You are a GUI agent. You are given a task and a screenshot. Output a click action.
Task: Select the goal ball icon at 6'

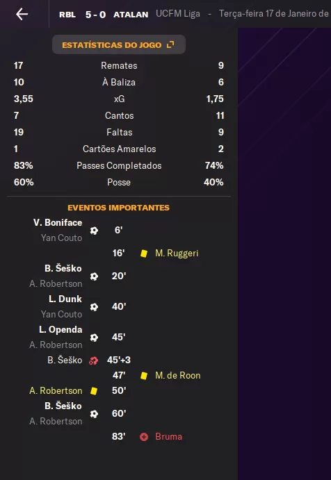pos(94,230)
